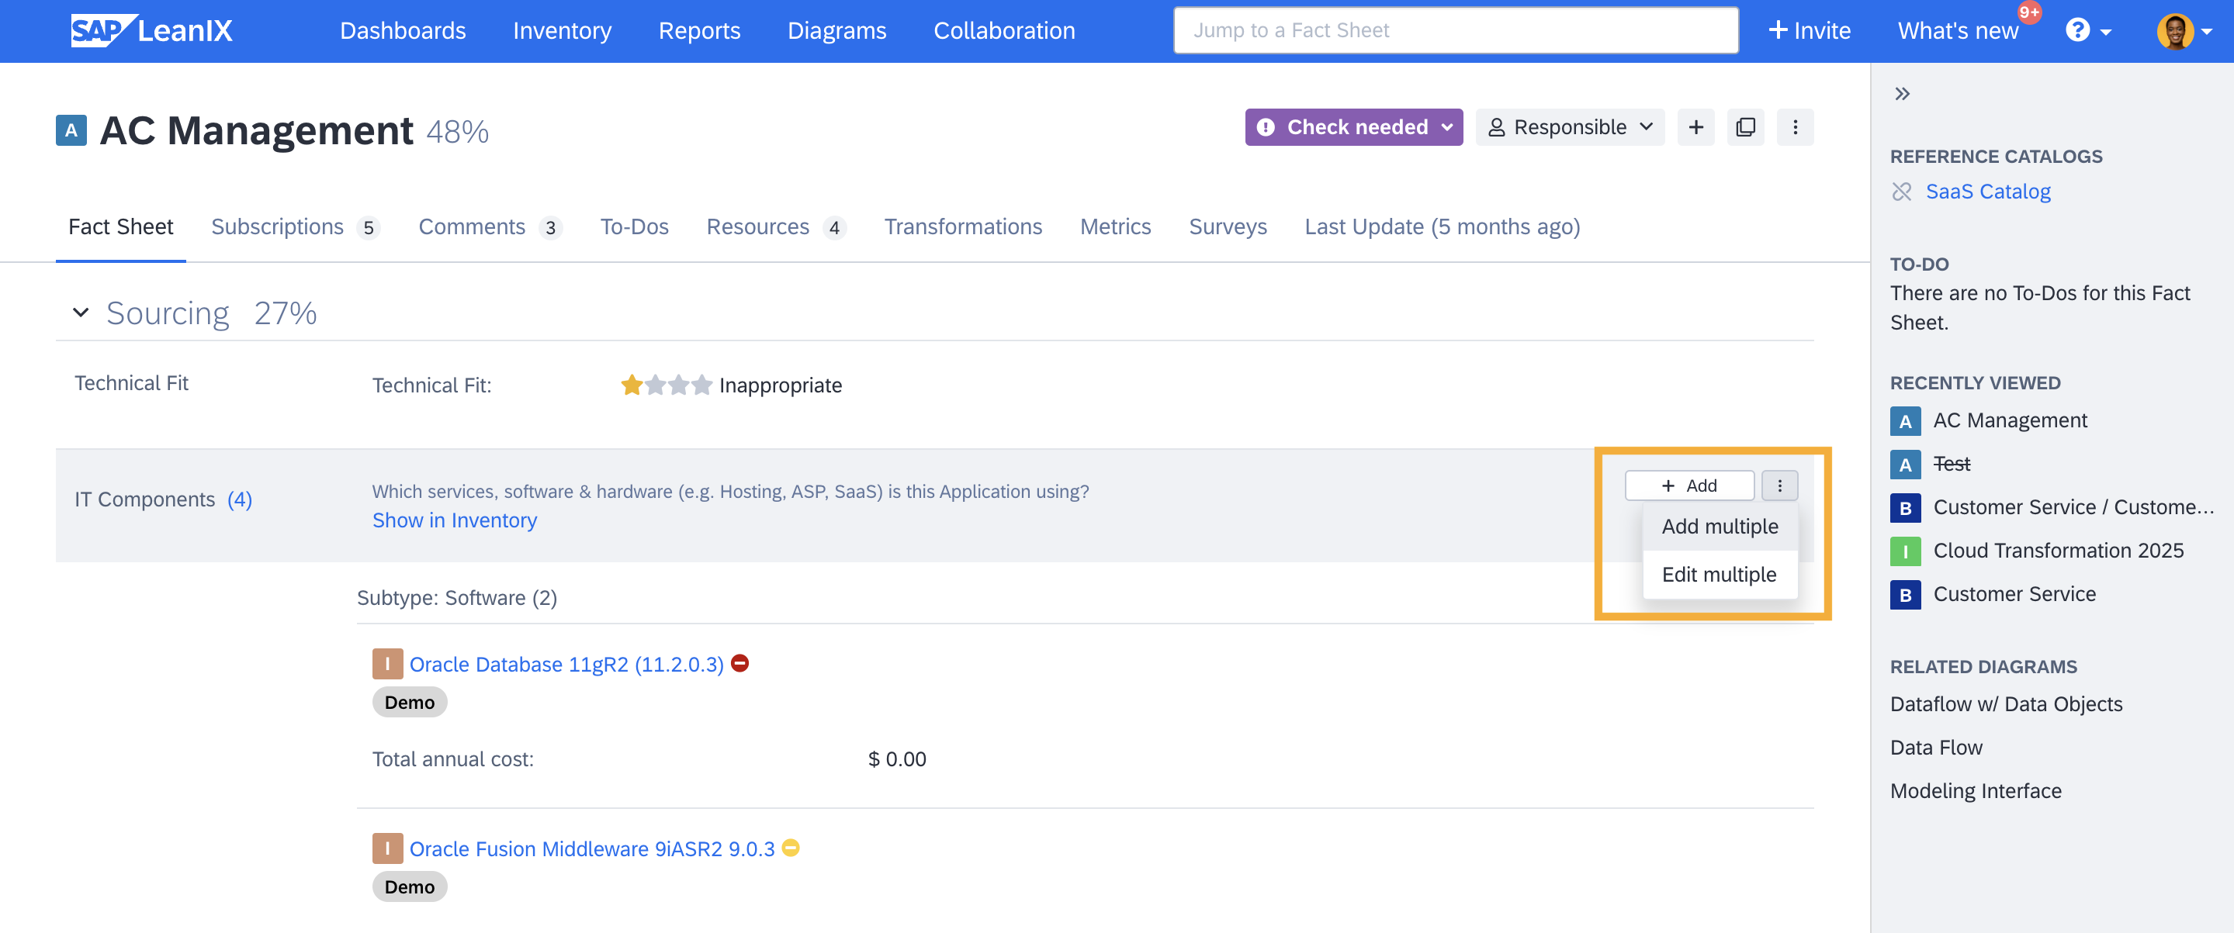Open Oracle Fusion Middleware 9iASR2 9.0.3 link
This screenshot has height=933, width=2234.
click(x=591, y=849)
